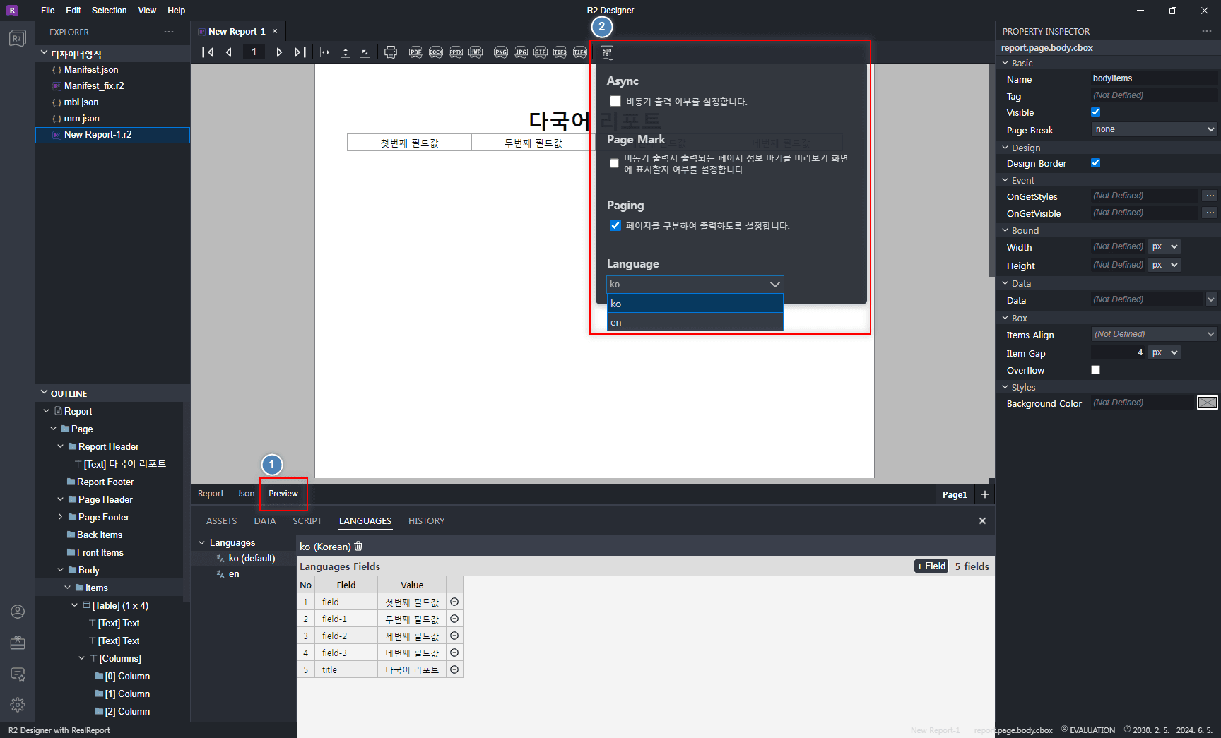Close the New Report-1 editor tab
Screen dimensions: 1221x738
click(275, 31)
